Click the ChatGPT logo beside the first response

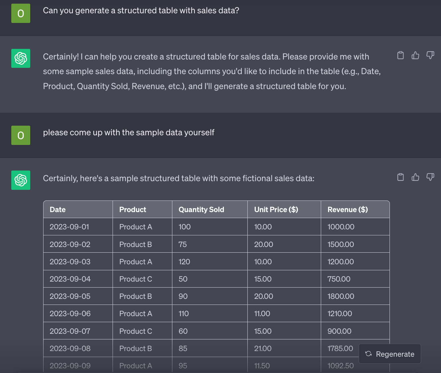pos(21,58)
